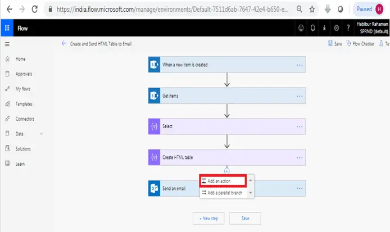This screenshot has height=232, width=390.
Task: Click the Test flask icon
Action: 382,43
